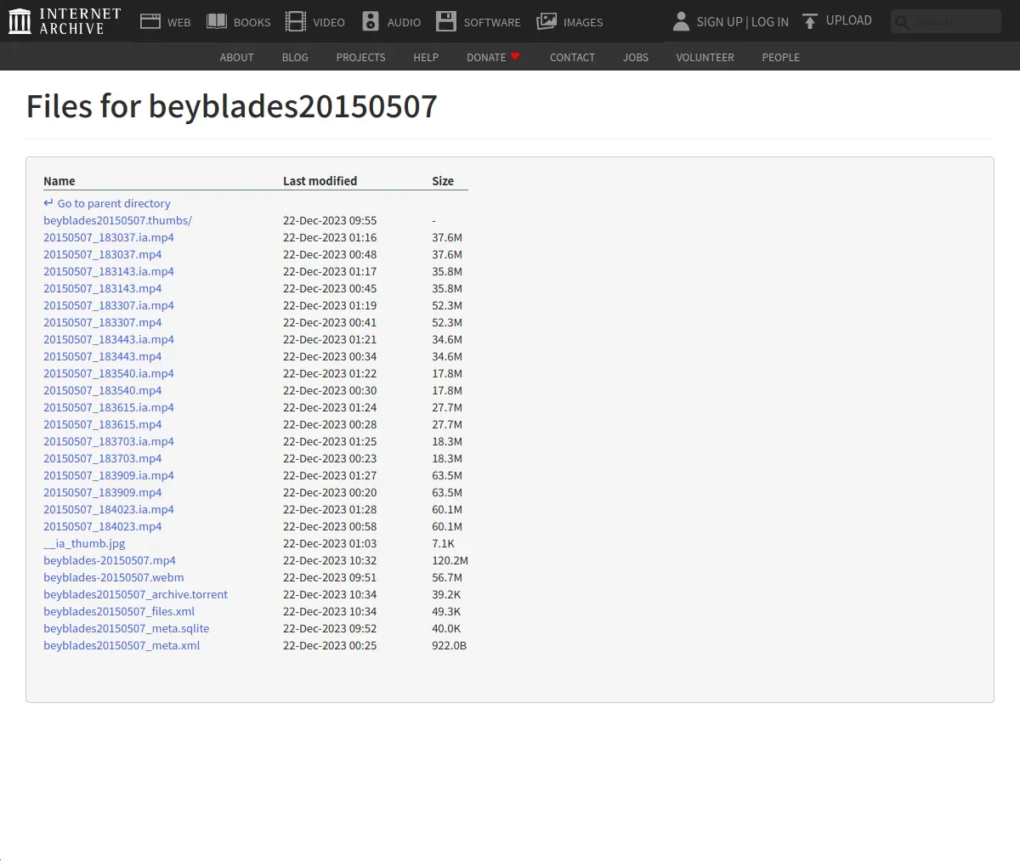Open the PEOPLE menu item
Viewport: 1020px width, 867px height.
780,57
